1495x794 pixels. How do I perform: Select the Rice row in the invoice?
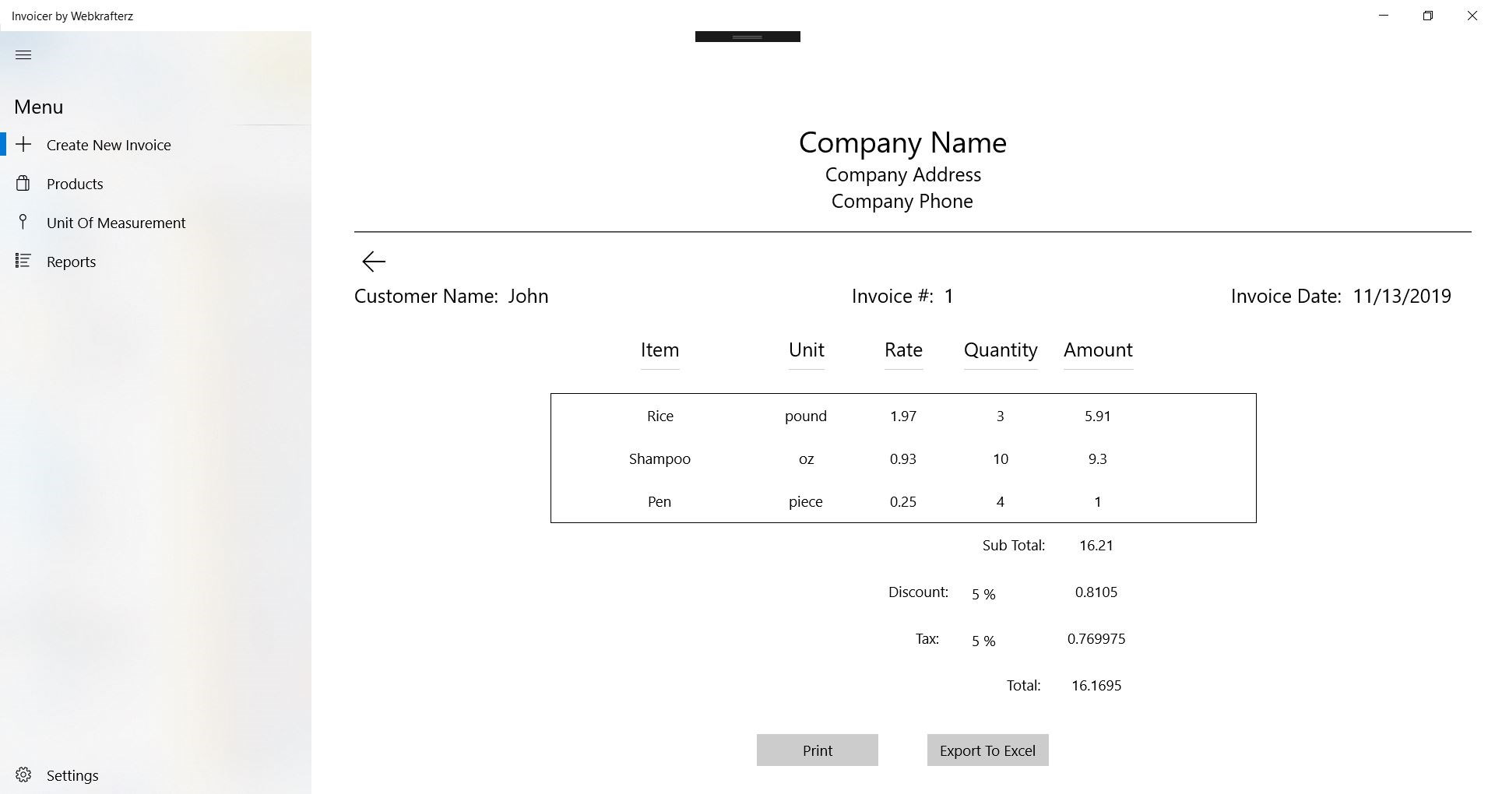tap(660, 416)
